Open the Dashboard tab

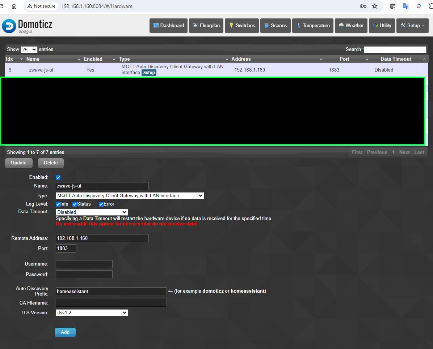(168, 26)
